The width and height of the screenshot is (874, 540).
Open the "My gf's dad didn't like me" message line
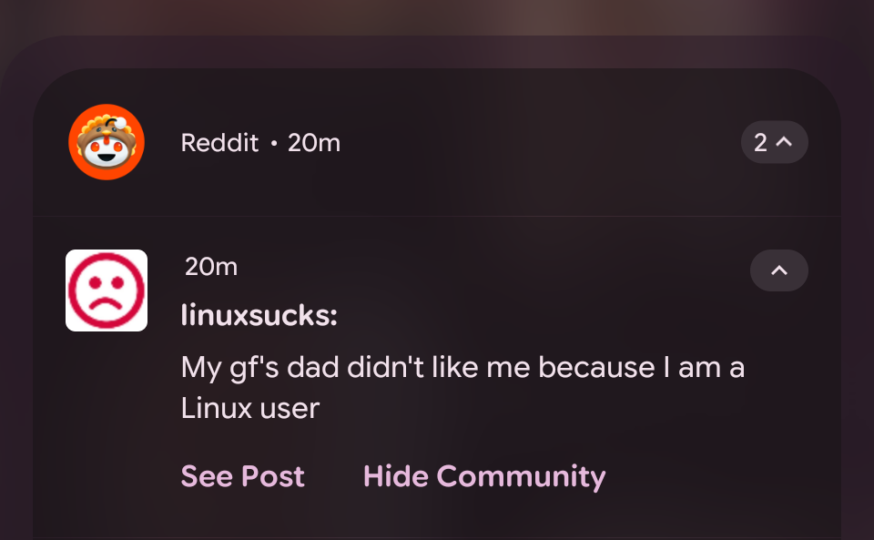[462, 368]
